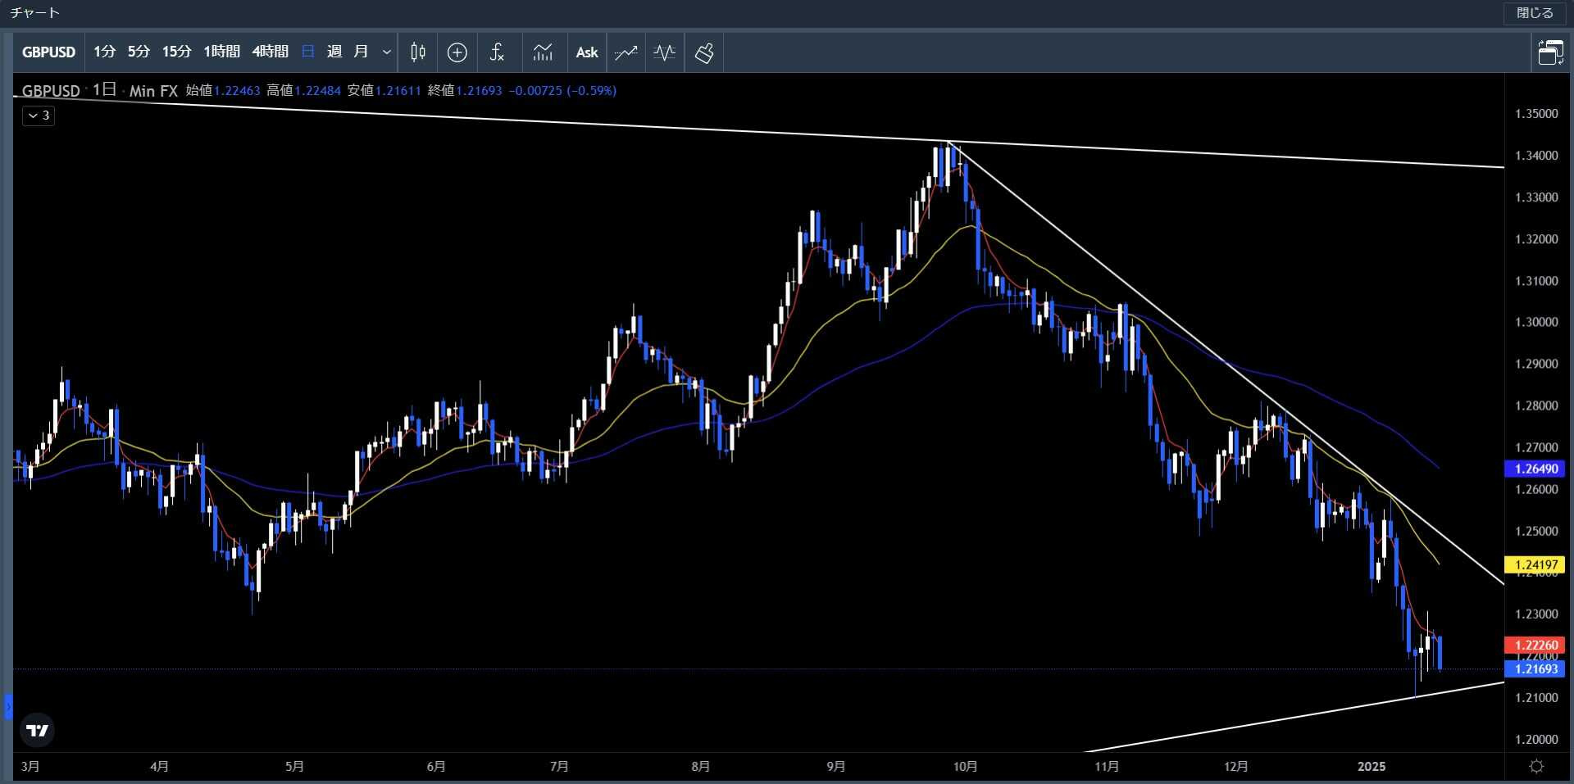Click the detach chart window icon
The height and width of the screenshot is (784, 1574).
pos(1550,52)
